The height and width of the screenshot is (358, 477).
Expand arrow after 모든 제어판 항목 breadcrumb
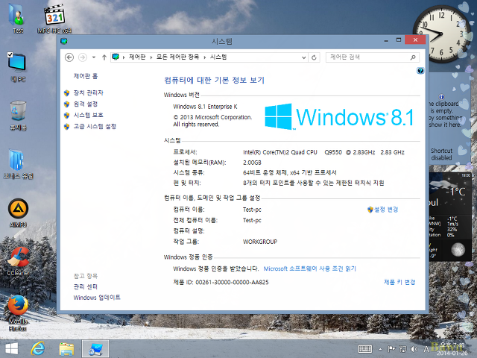point(205,57)
